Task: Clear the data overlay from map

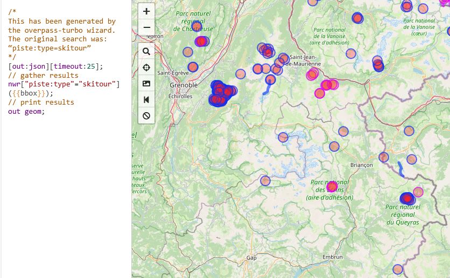Action: pyautogui.click(x=146, y=116)
